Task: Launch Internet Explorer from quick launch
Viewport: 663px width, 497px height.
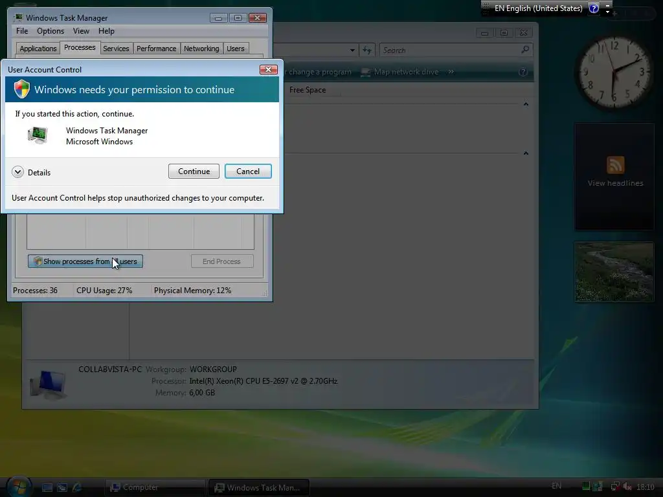Action: [x=78, y=487]
